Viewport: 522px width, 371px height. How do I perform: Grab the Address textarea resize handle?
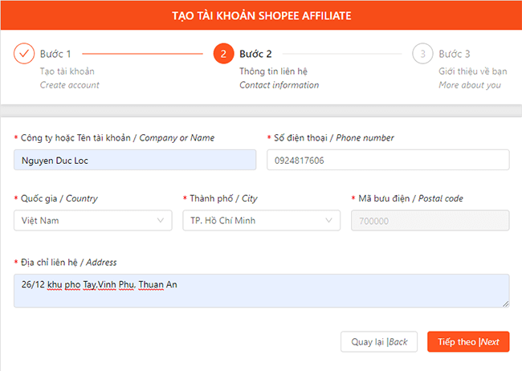pyautogui.click(x=505, y=304)
